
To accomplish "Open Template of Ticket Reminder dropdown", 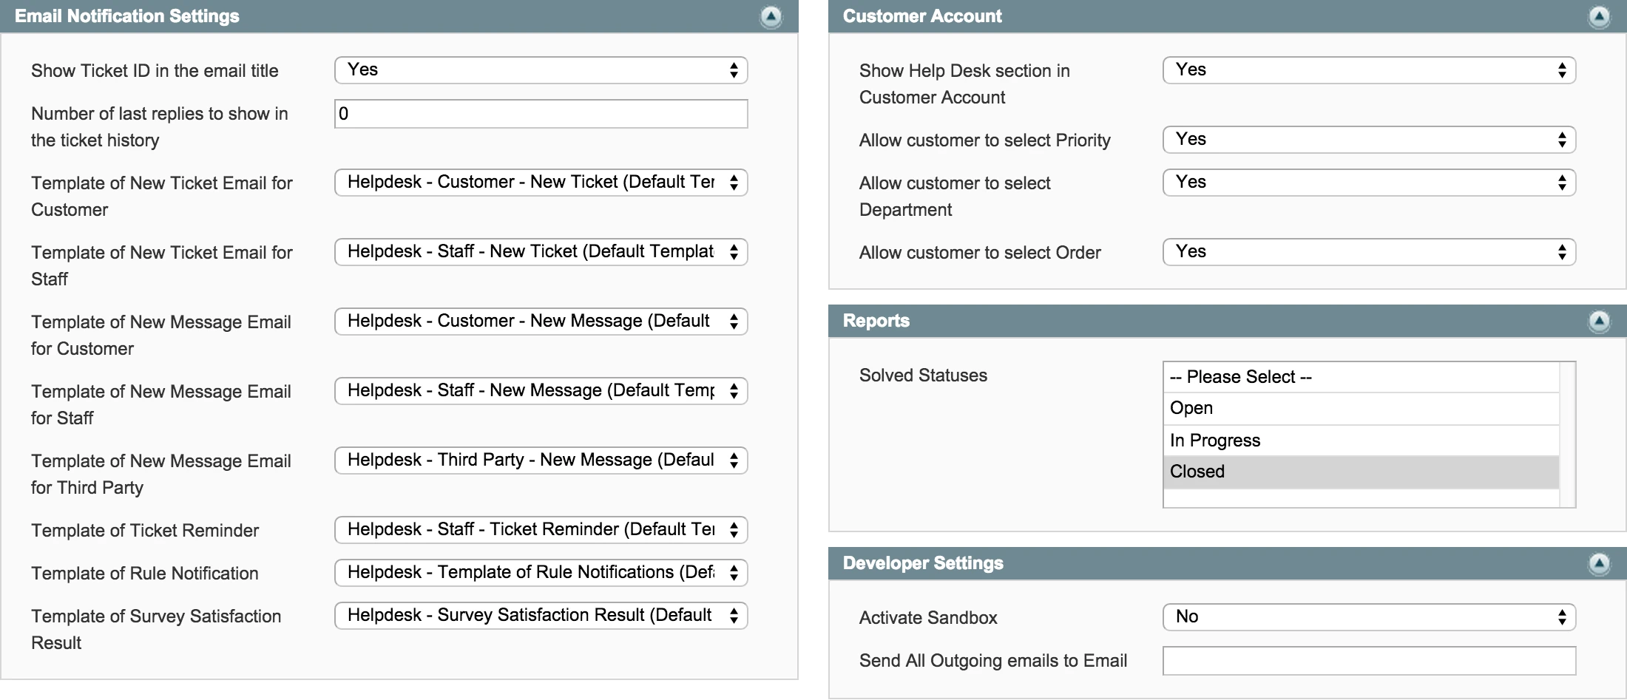I will click(541, 530).
